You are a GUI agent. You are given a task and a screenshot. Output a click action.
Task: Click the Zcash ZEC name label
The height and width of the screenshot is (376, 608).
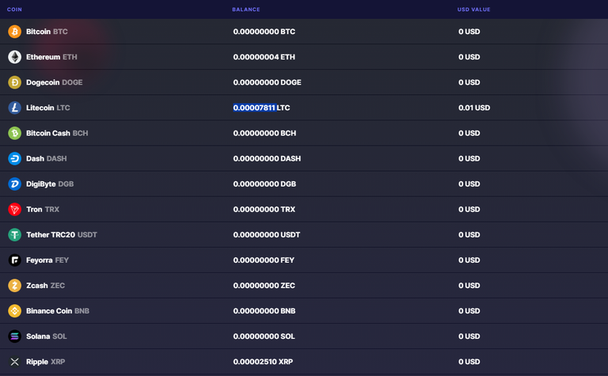coord(45,285)
